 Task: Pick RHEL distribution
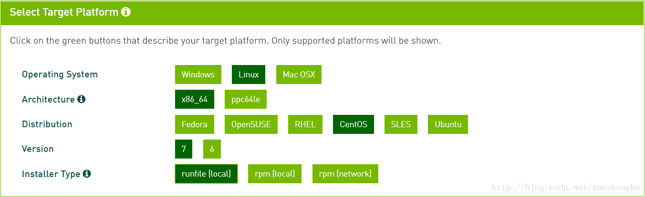pos(305,124)
